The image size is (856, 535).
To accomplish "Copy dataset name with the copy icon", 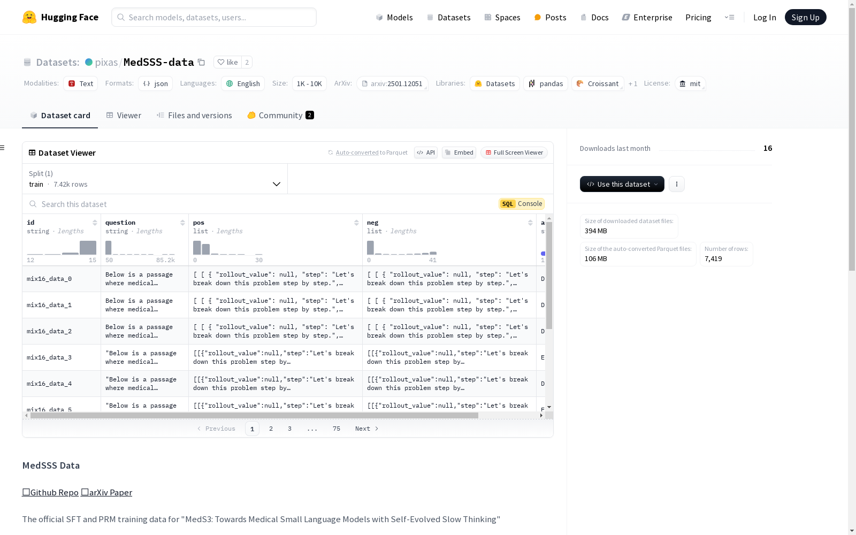I will tap(201, 62).
